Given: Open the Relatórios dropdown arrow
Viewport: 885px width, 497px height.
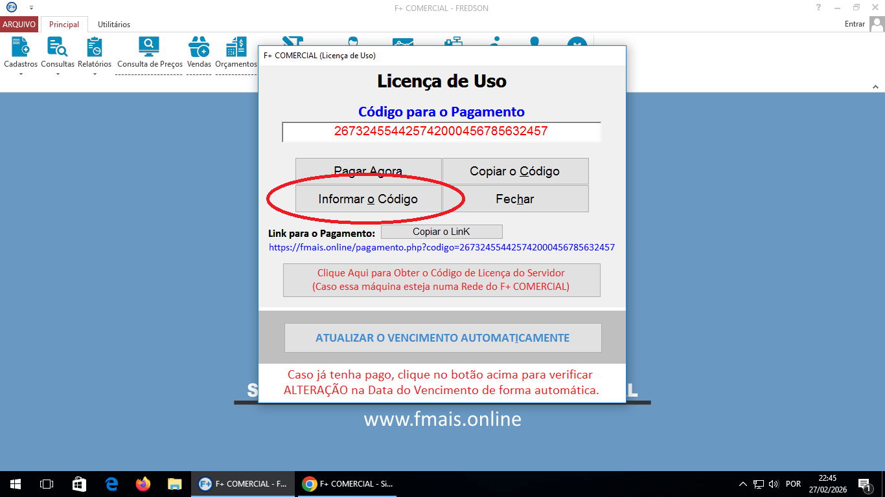Looking at the screenshot, I should tap(95, 73).
